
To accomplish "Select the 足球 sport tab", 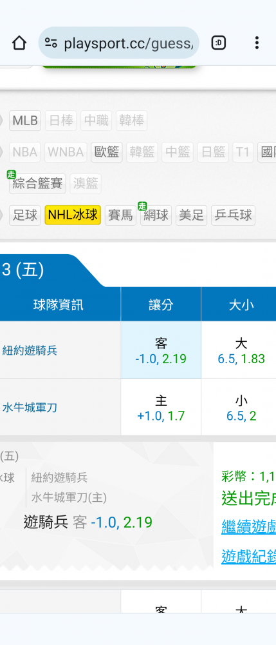I will [25, 215].
